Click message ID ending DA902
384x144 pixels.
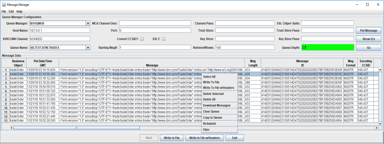point(302,87)
